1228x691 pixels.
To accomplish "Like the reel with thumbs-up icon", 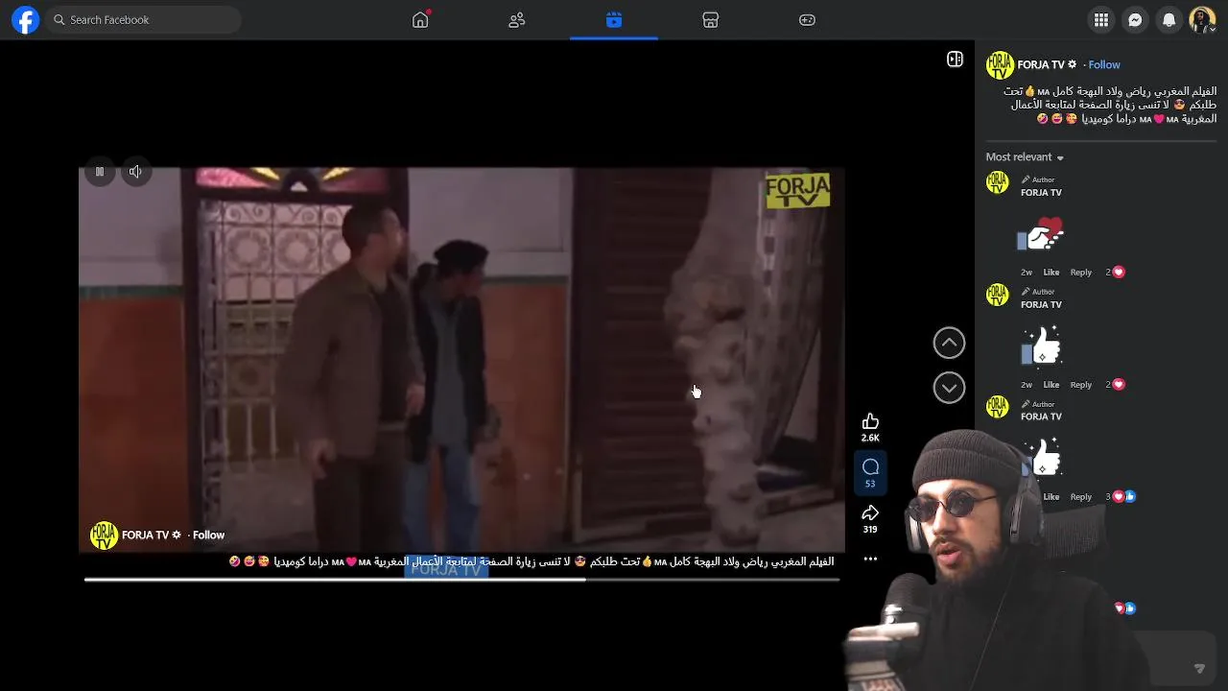I will tap(870, 421).
